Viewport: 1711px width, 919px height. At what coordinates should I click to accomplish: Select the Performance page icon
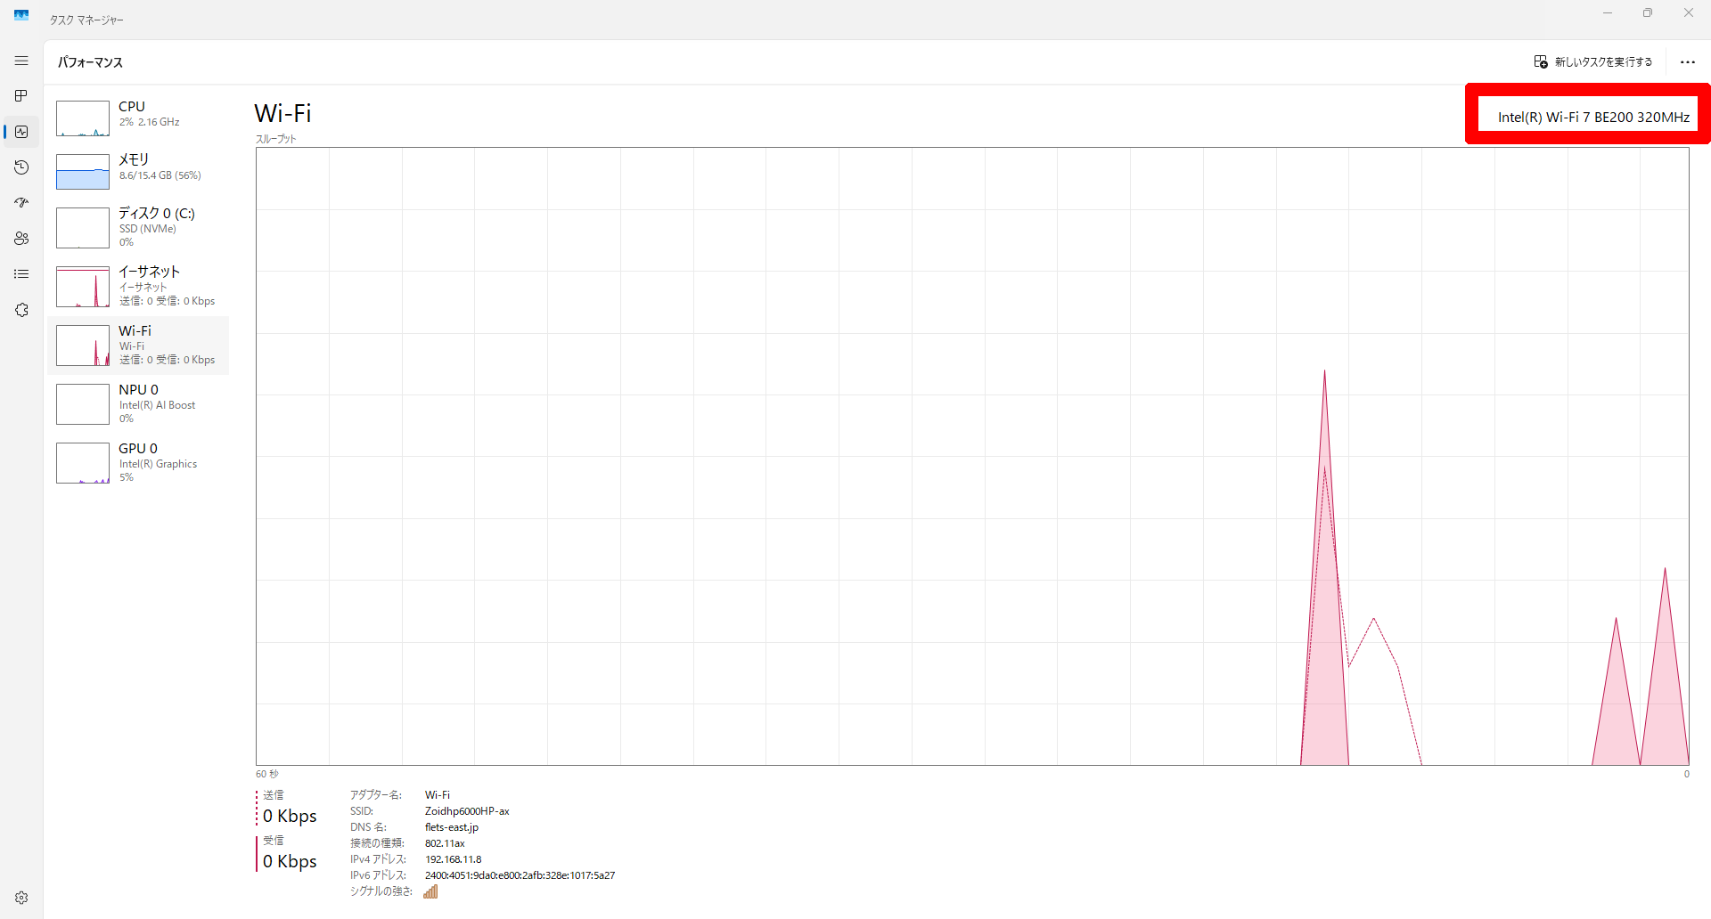(x=21, y=132)
